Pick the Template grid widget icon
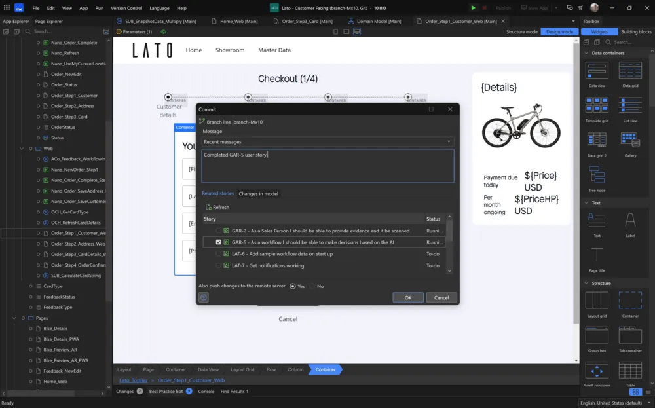 pos(597,105)
